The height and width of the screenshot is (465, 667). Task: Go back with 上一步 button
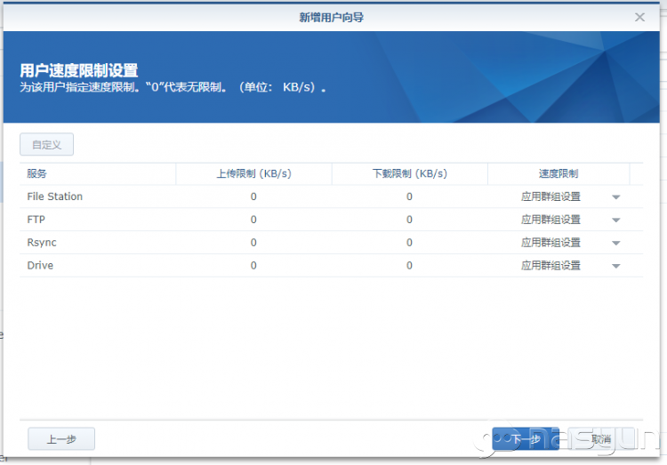click(61, 438)
